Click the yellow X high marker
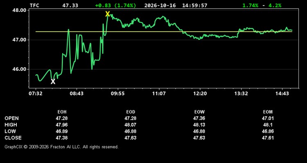The width and height of the screenshot is (307, 163). click(108, 14)
